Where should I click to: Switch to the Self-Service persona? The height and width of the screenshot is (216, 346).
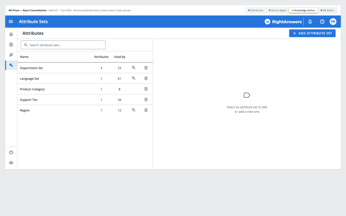(256, 10)
